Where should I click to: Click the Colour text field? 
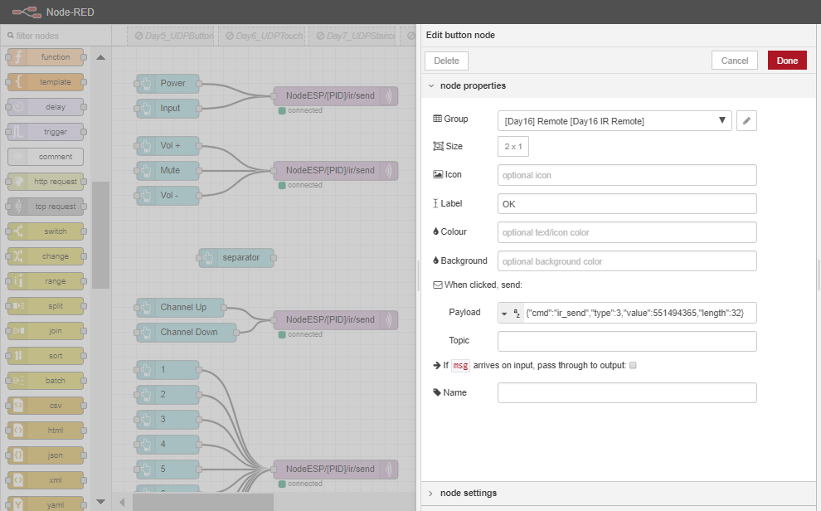tap(627, 232)
